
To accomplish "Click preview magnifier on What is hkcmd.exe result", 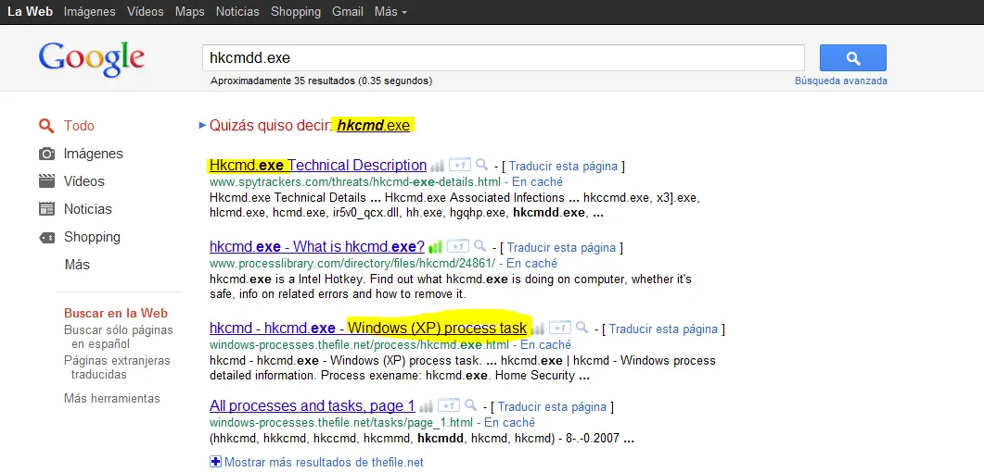I will [479, 246].
